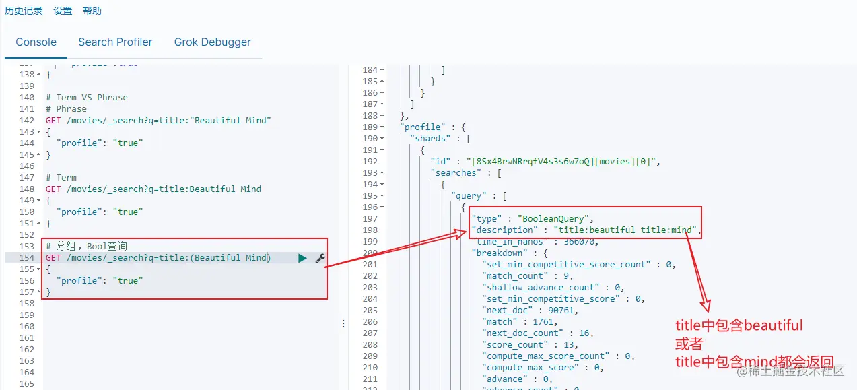The width and height of the screenshot is (857, 390).
Task: Click line number 205 in the response gutter
Action: click(370, 311)
